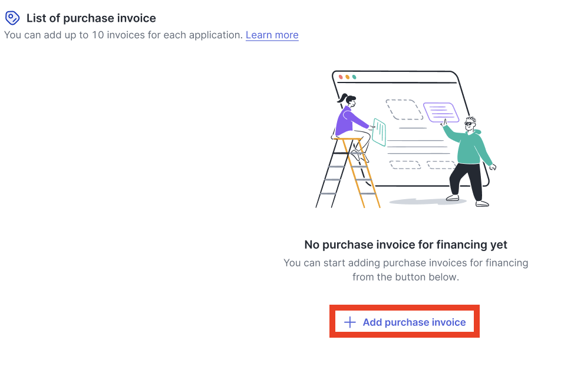This screenshot has height=376, width=574.
Task: Click the large dashed placeholder in the illustration
Action: [x=404, y=110]
